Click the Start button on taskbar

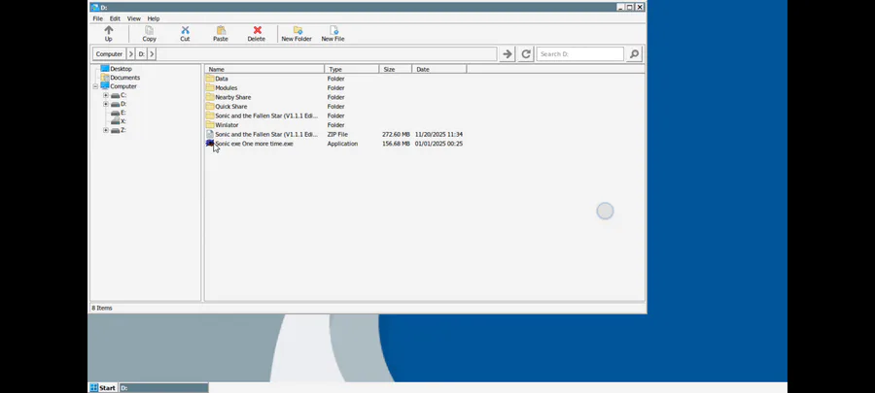pyautogui.click(x=103, y=388)
